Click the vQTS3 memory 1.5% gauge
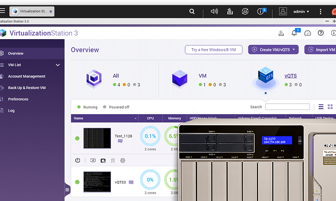The height and width of the screenshot is (201, 336). click(x=171, y=179)
